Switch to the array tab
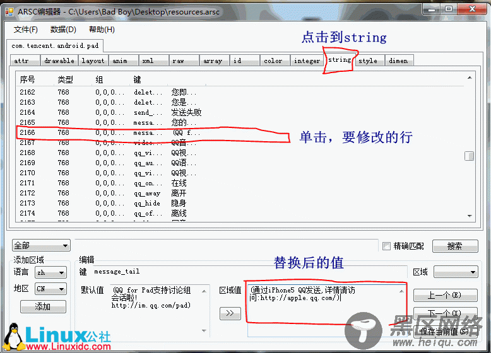491x353 pixels. point(214,61)
